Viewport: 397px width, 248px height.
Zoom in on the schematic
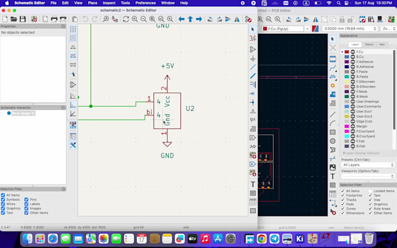(x=135, y=19)
